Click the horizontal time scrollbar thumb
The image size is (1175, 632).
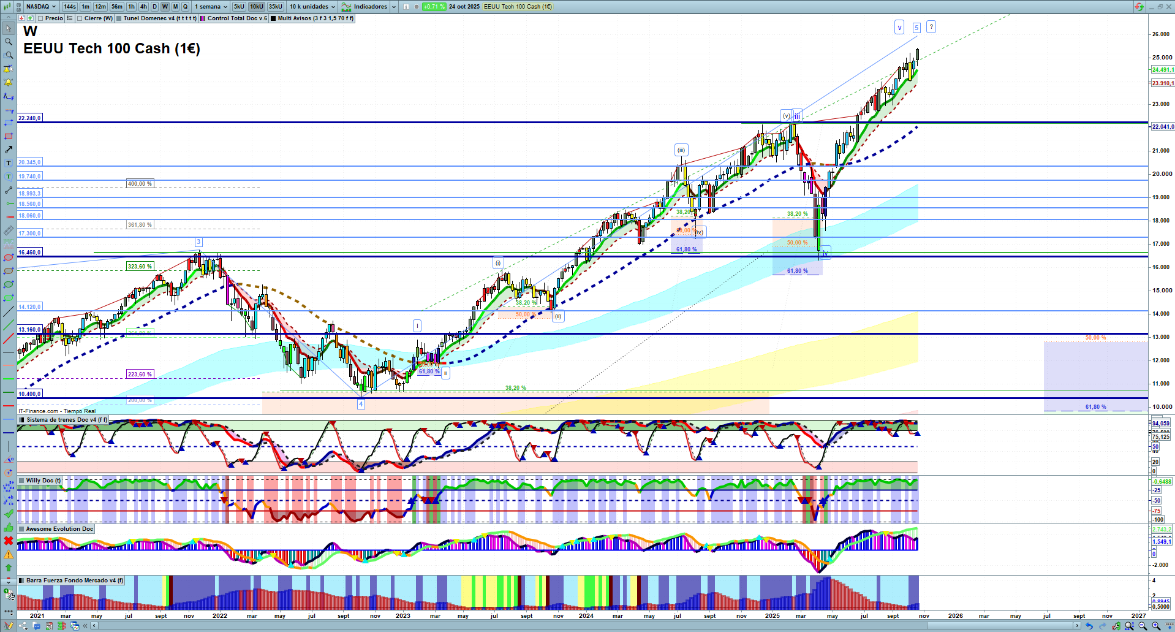[1000, 626]
